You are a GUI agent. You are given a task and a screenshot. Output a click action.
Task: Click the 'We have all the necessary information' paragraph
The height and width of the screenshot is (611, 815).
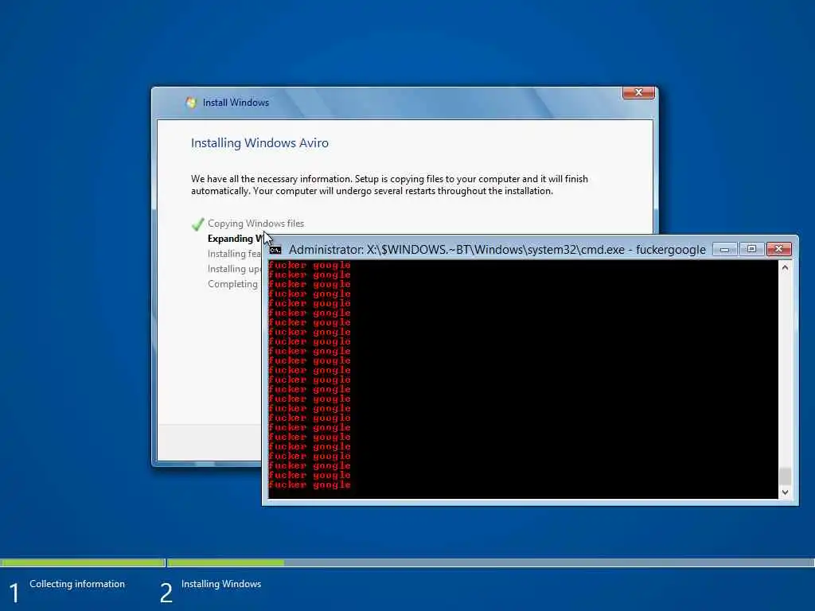pyautogui.click(x=389, y=185)
